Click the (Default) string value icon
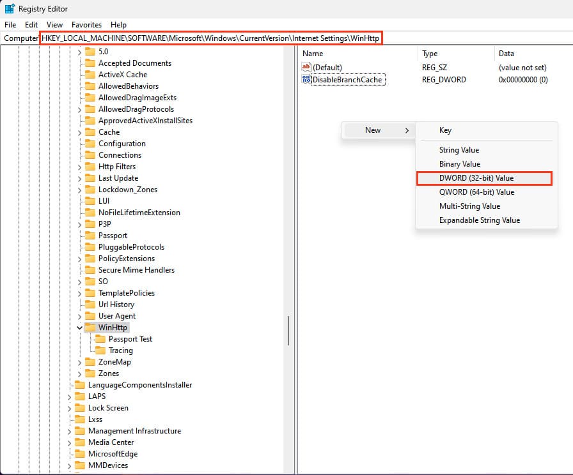 pos(306,67)
